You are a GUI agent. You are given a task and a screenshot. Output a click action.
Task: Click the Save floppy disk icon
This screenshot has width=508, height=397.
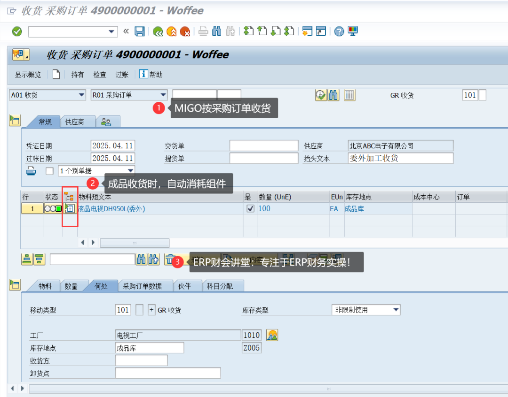pos(140,31)
